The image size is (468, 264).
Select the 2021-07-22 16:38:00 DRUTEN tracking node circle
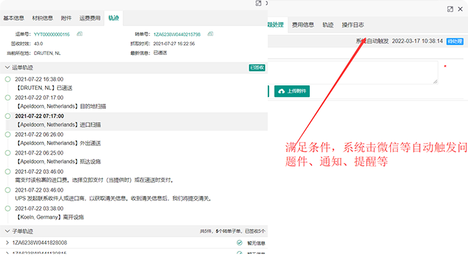8,79
